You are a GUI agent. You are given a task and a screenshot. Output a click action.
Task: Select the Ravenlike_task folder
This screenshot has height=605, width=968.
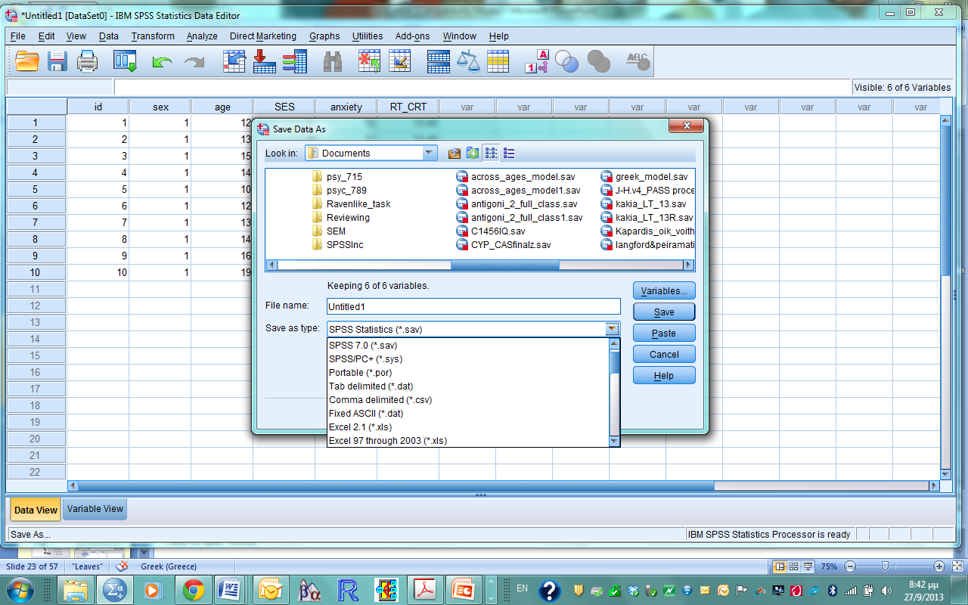tap(351, 203)
